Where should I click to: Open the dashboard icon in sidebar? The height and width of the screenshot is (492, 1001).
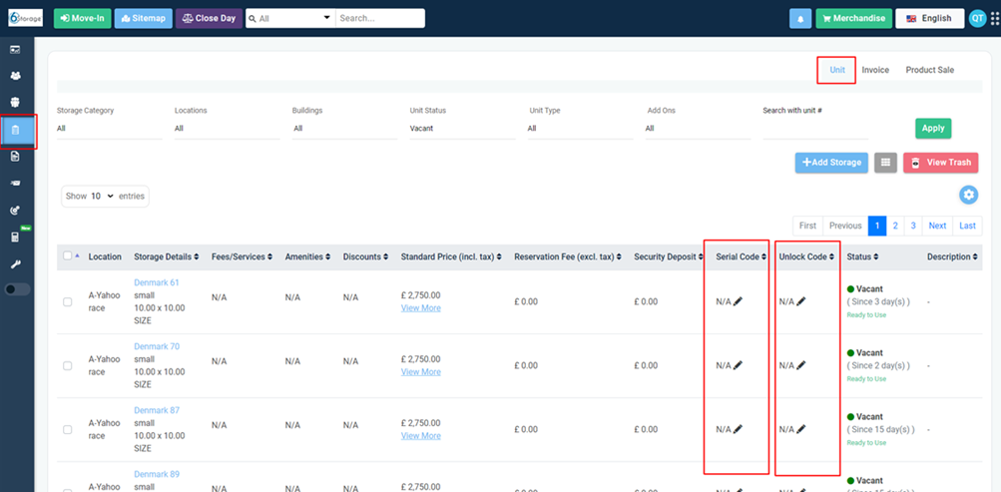coord(15,49)
